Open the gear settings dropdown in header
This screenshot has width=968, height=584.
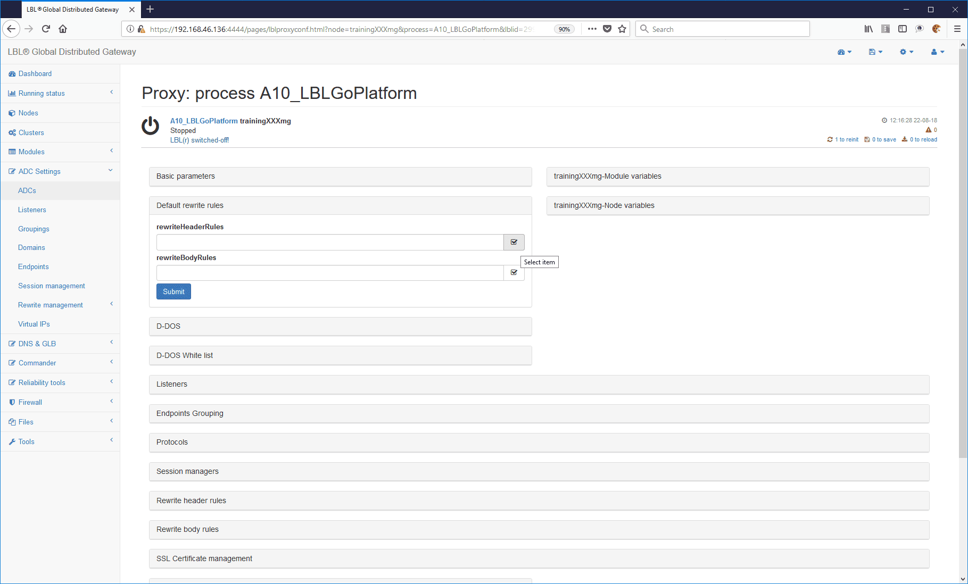pyautogui.click(x=906, y=52)
